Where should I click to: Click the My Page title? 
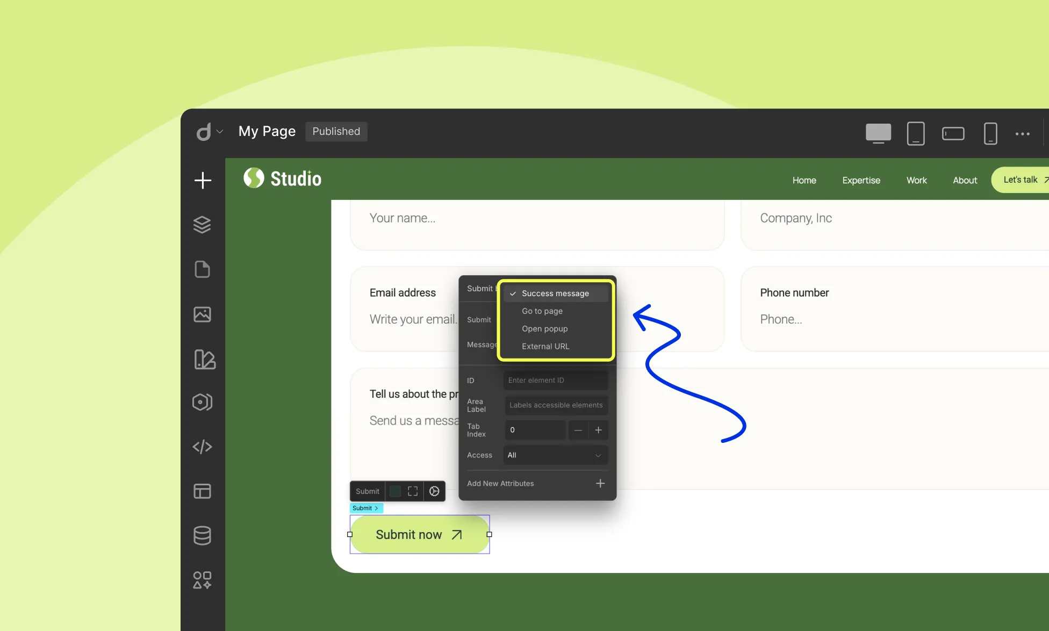point(267,132)
